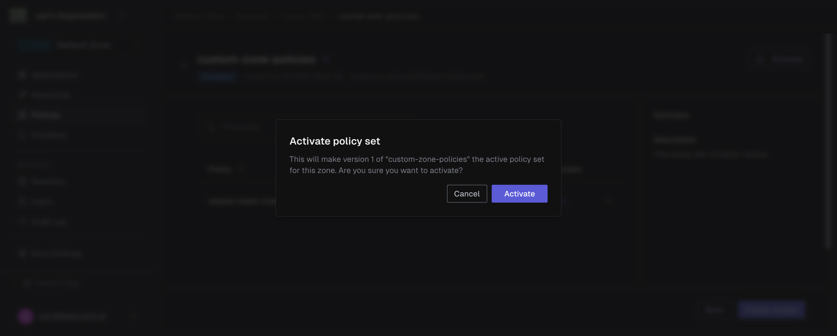
Task: Click the settings icon above the sidebar divider
Action: pyautogui.click(x=22, y=254)
